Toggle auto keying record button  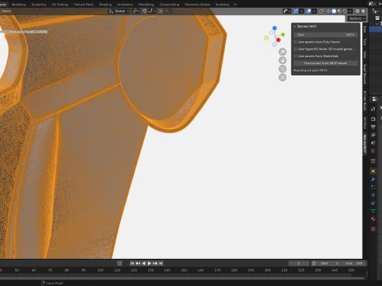[x=119, y=263]
